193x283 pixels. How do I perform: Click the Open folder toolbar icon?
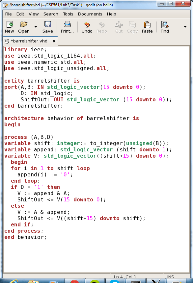24,25
